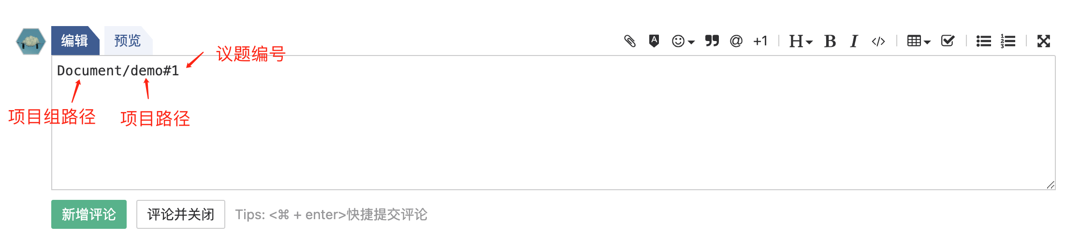Open the emoji picker dropdown

pyautogui.click(x=683, y=41)
